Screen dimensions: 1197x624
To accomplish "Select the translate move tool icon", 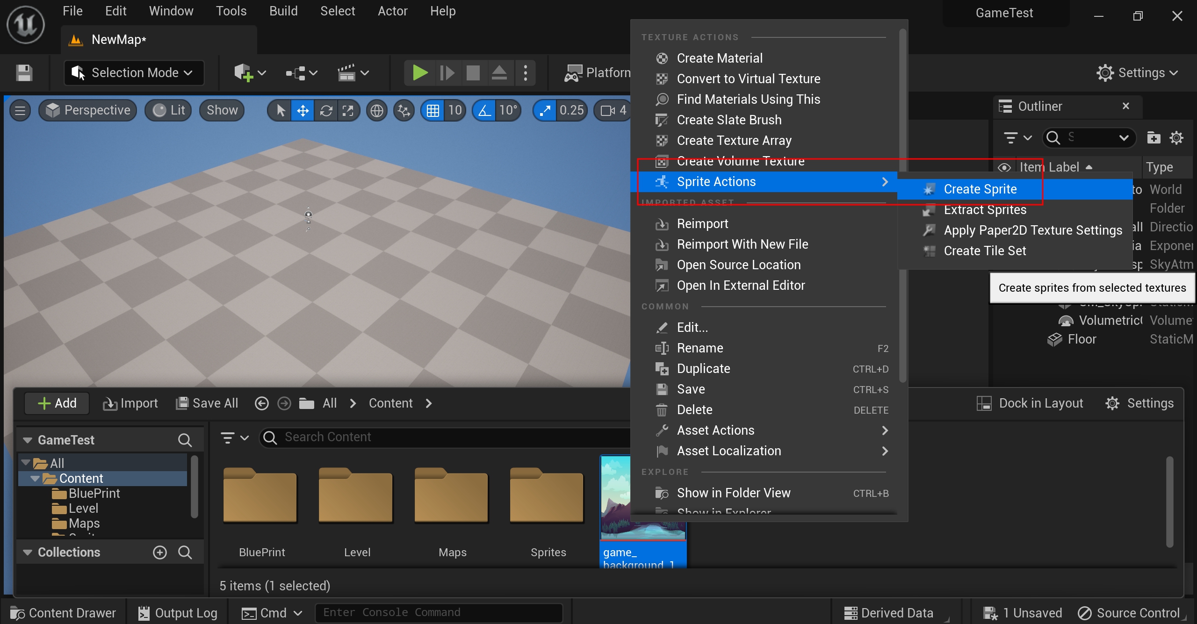I will pos(303,110).
